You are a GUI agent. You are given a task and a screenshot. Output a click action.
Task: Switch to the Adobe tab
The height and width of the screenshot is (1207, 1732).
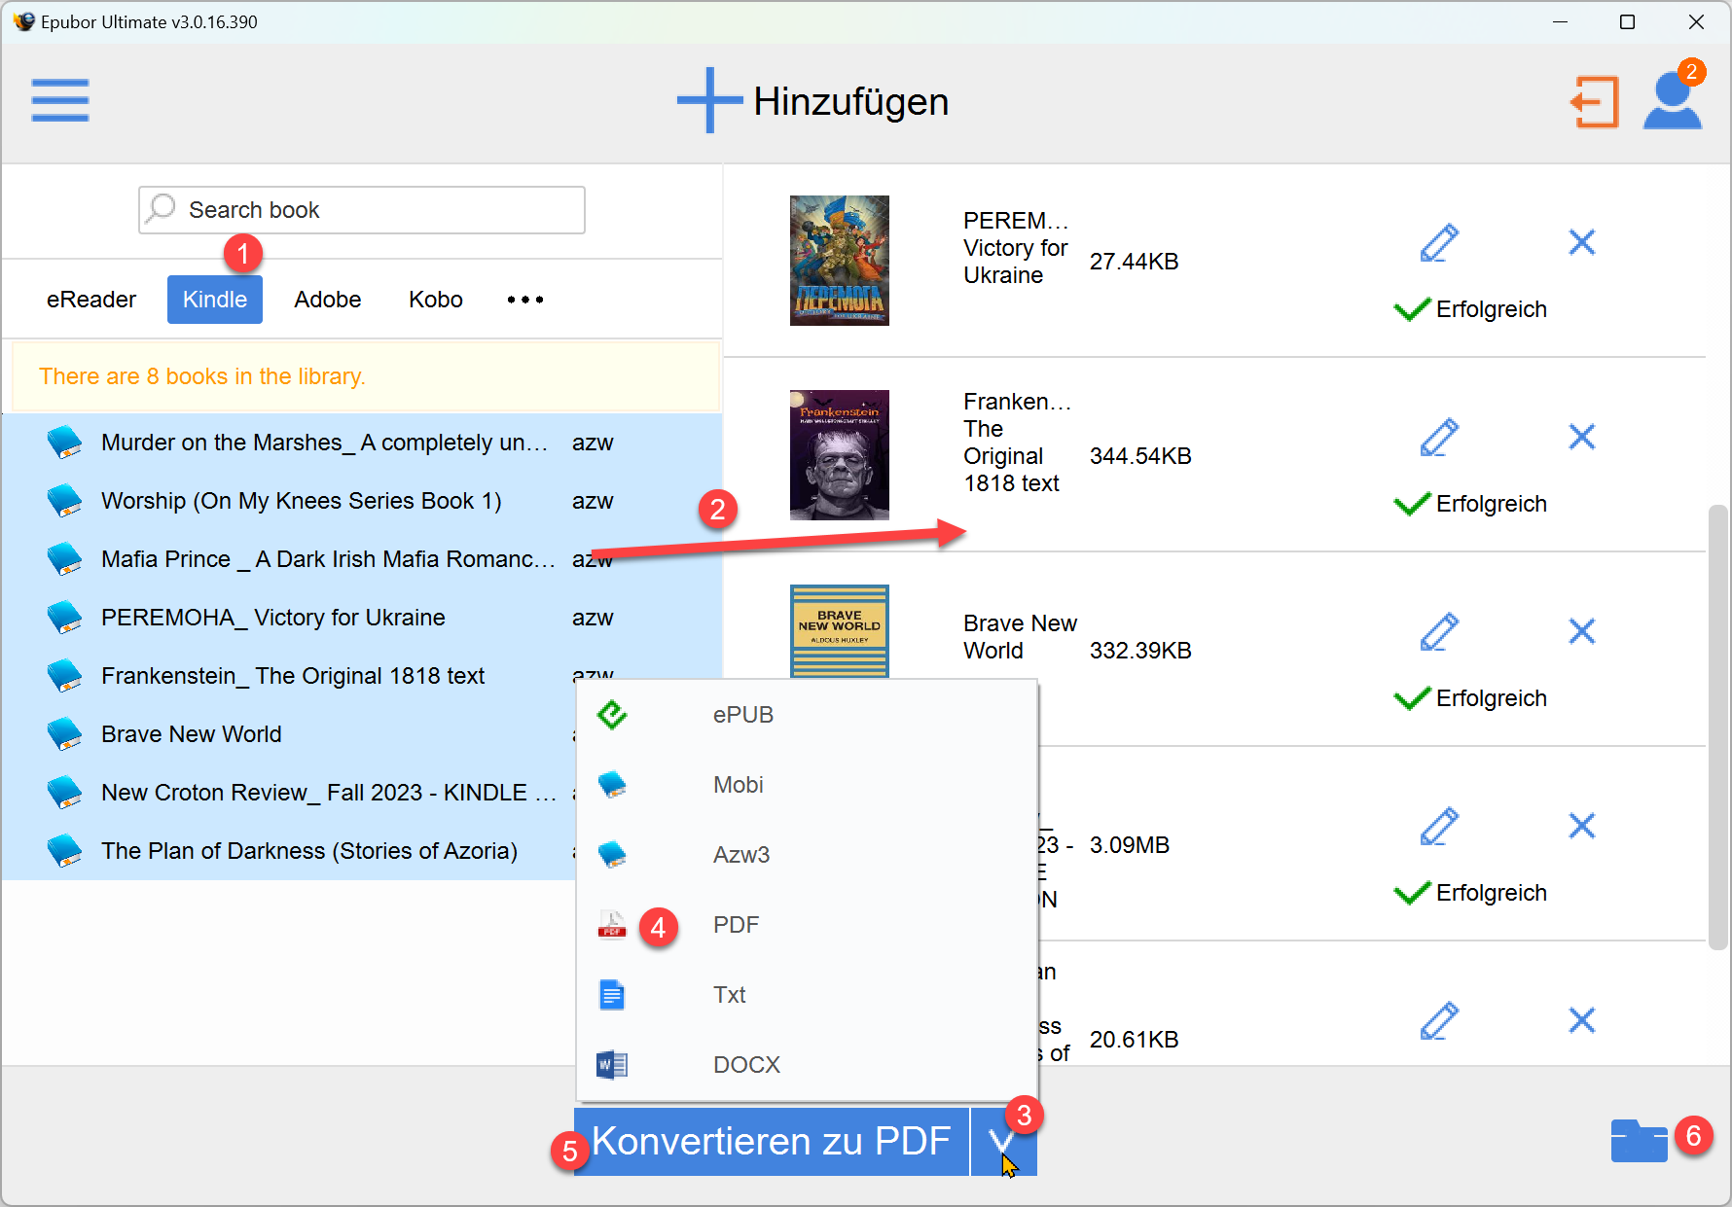point(328,300)
